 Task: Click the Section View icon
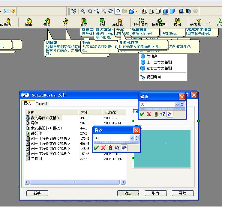188,11
